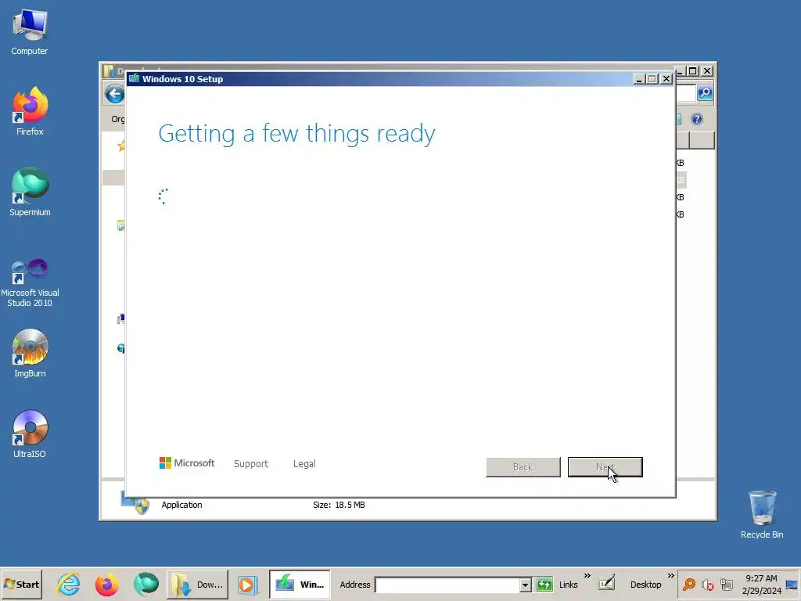Launch Firefox from the desktop shortcut

30,111
